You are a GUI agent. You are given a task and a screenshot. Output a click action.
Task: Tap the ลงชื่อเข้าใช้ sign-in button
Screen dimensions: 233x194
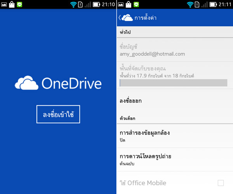[x=58, y=114]
